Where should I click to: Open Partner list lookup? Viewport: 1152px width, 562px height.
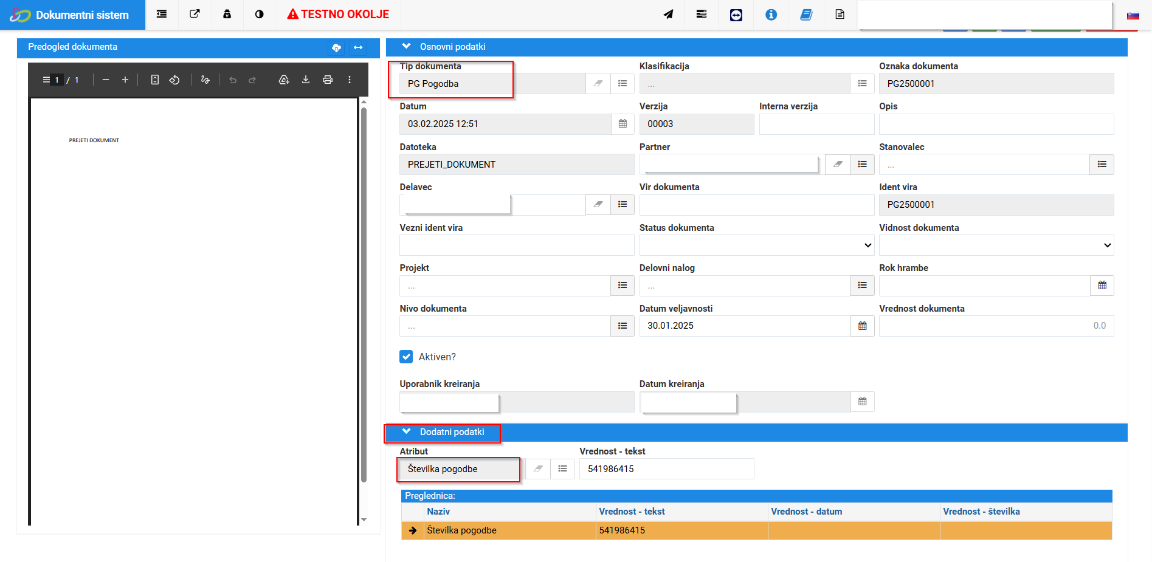[x=862, y=165]
